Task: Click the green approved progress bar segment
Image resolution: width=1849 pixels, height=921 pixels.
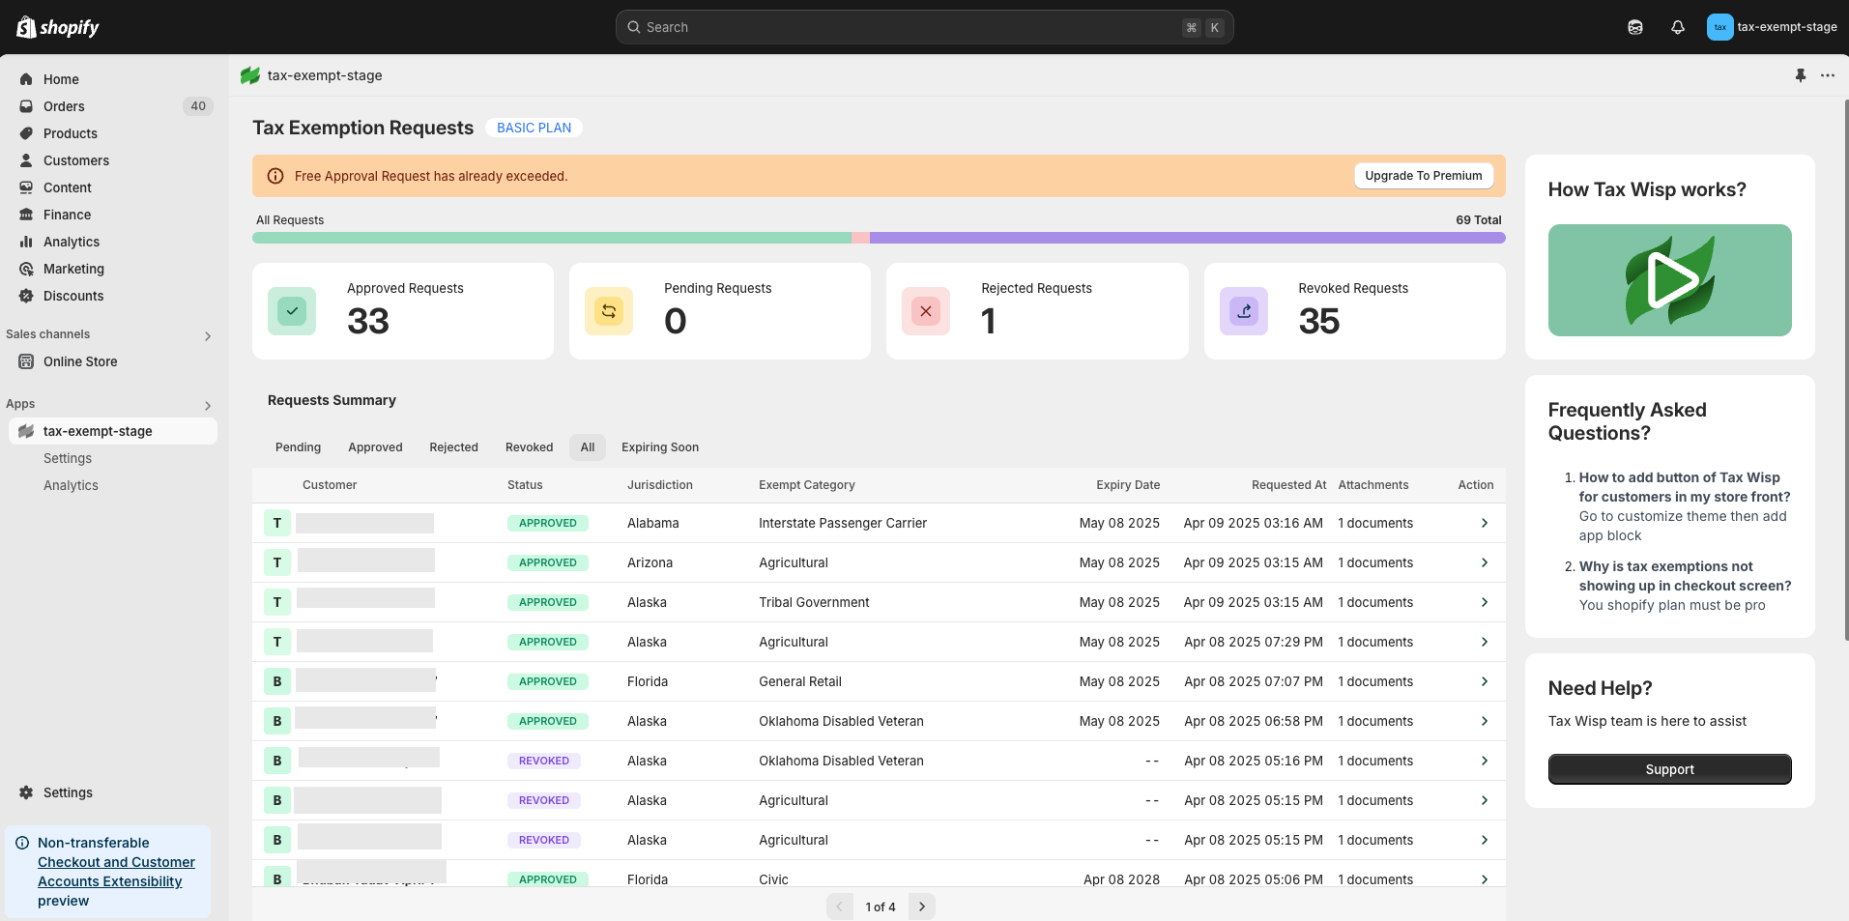Action: (552, 238)
